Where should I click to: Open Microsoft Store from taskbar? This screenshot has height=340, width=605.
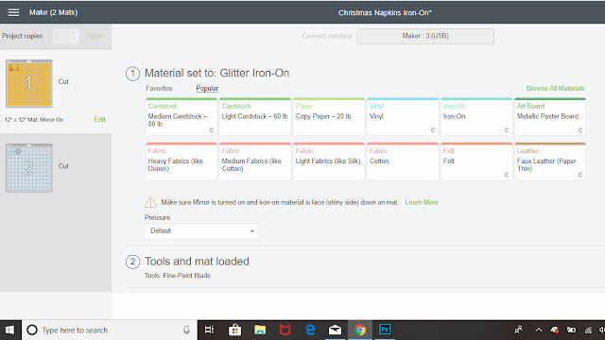234,330
